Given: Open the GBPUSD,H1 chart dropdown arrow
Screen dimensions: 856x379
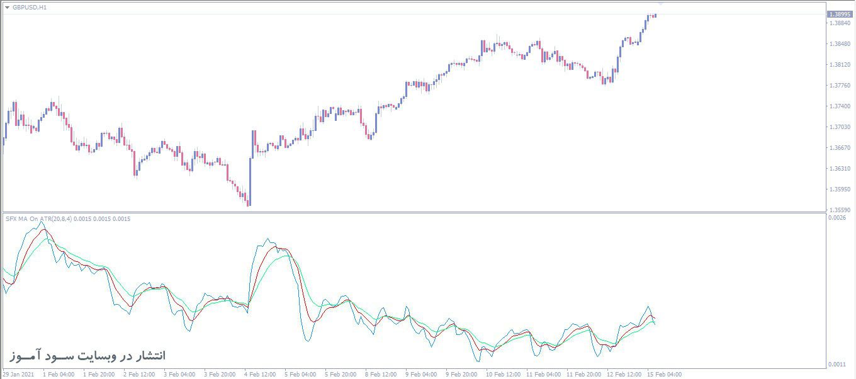Looking at the screenshot, I should 7,8.
